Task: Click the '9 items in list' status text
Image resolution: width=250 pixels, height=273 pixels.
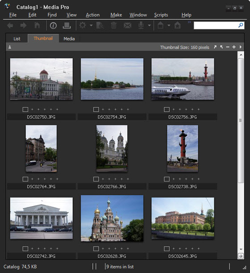Action: tap(120, 267)
